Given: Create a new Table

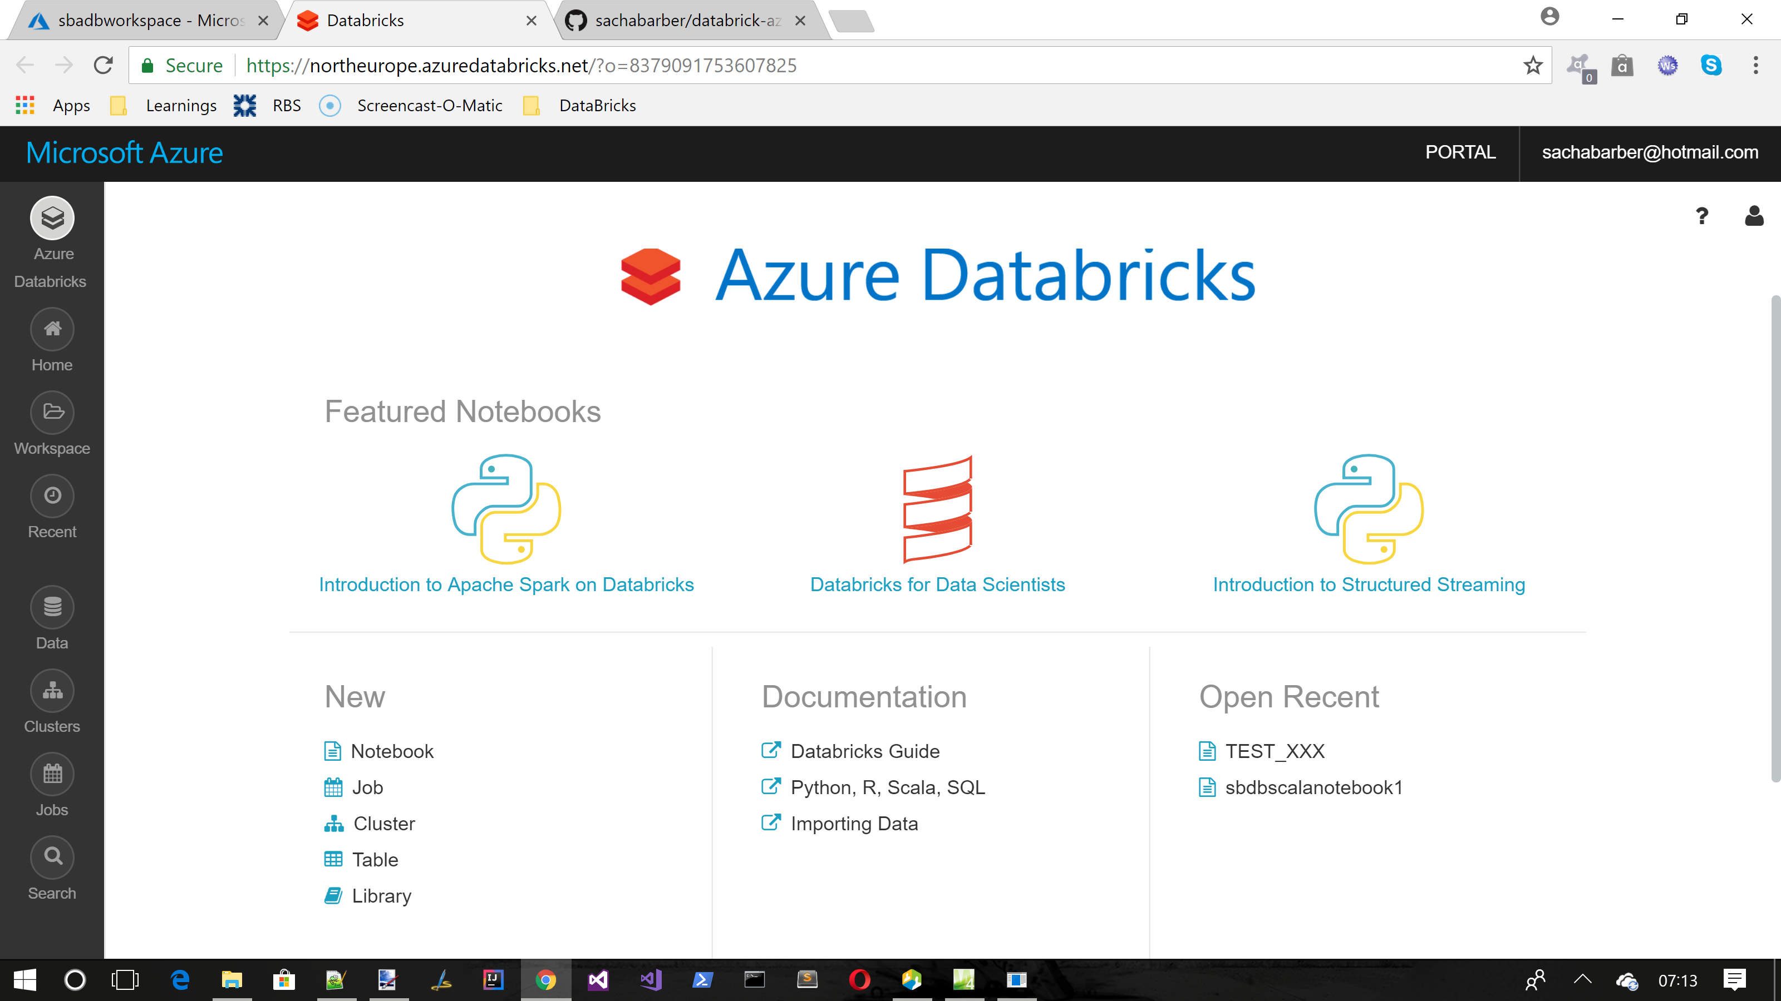Looking at the screenshot, I should 362,859.
